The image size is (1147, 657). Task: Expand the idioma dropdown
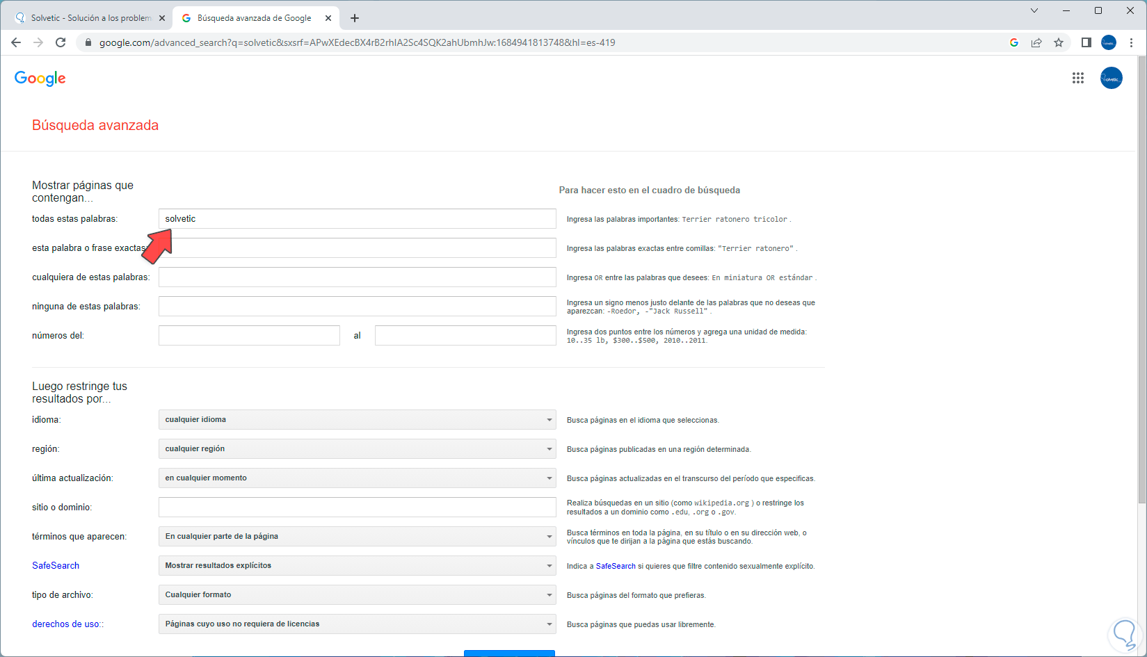[x=358, y=420]
